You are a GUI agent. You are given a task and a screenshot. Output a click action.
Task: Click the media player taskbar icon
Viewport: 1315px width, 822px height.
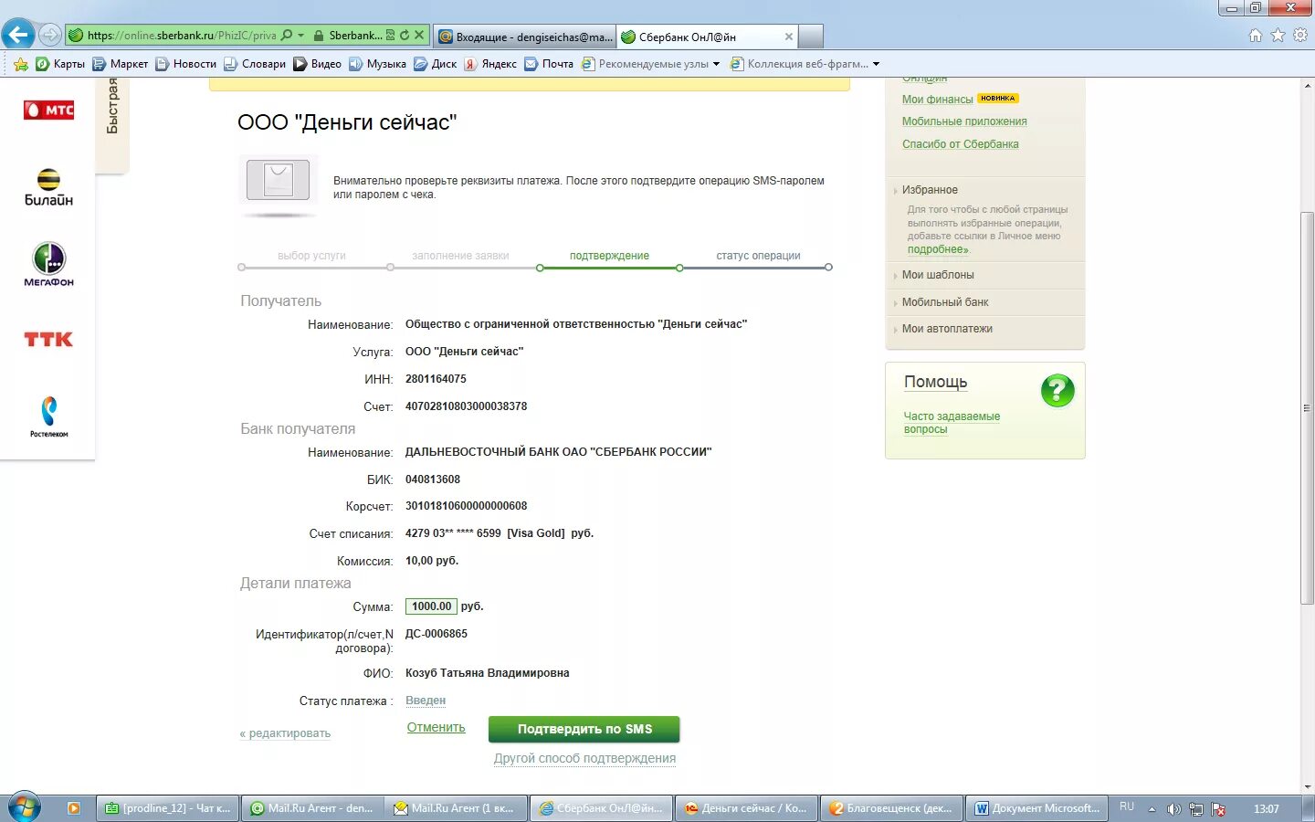point(74,808)
